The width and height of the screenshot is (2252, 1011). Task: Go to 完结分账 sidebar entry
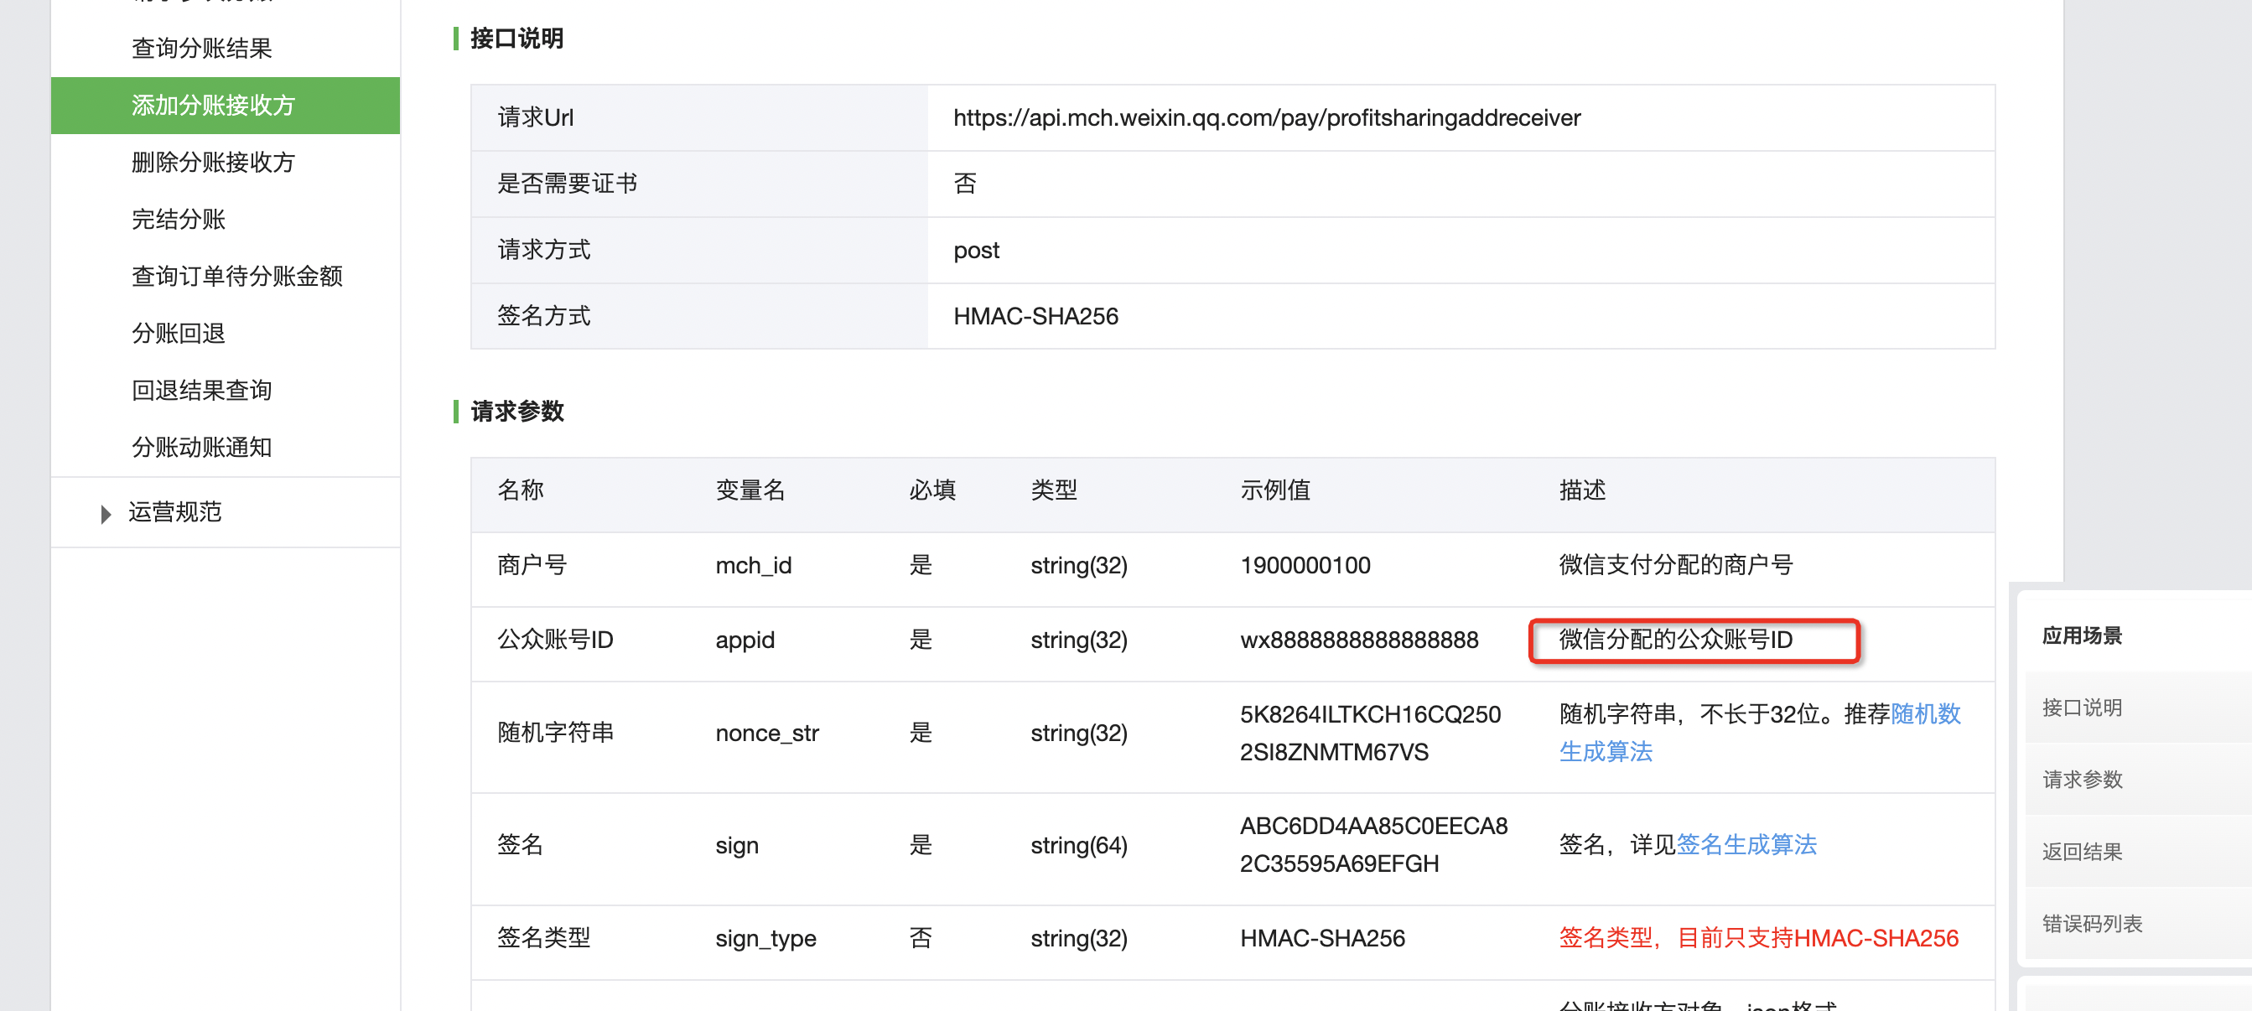pos(179,219)
